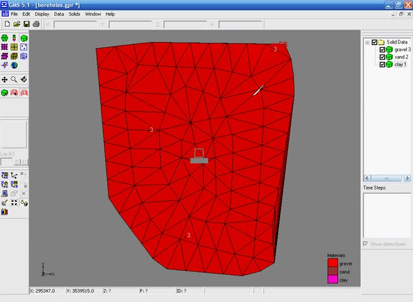Select the olive 3D Grid module icon
Viewport: 413px width, 302px height.
(x=14, y=56)
